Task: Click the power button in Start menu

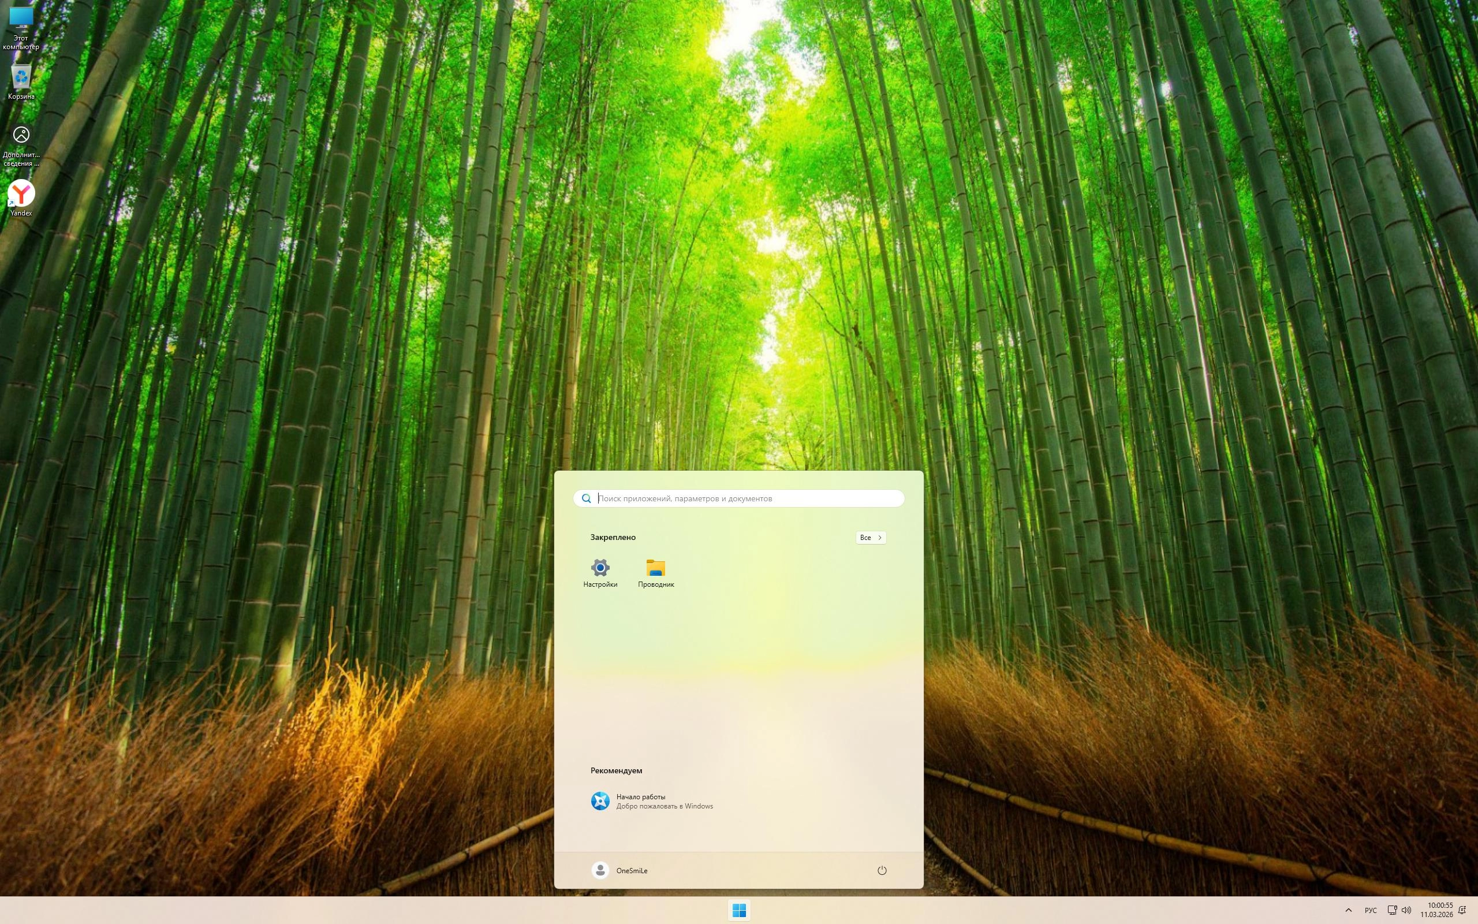Action: 881,870
